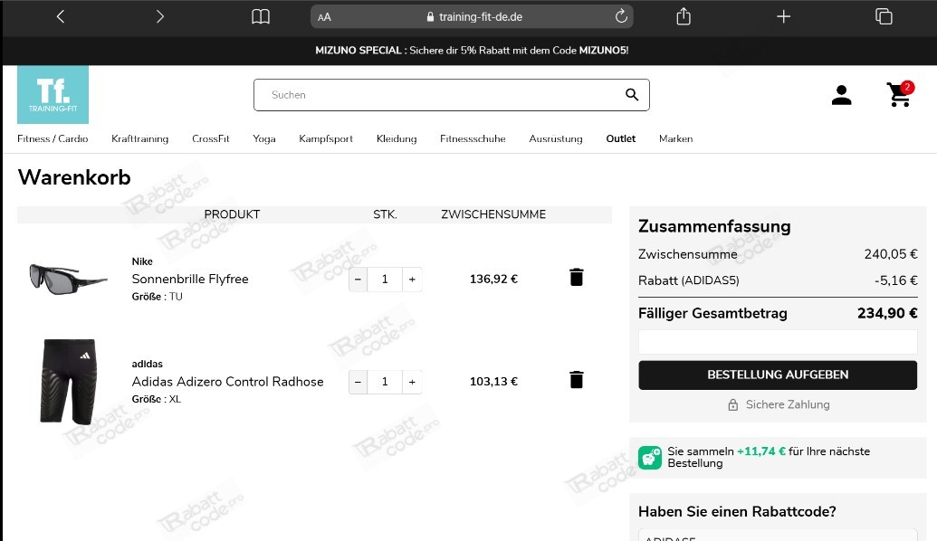Show all tabs overview icon
Screen dimensions: 937x541
click(x=884, y=16)
